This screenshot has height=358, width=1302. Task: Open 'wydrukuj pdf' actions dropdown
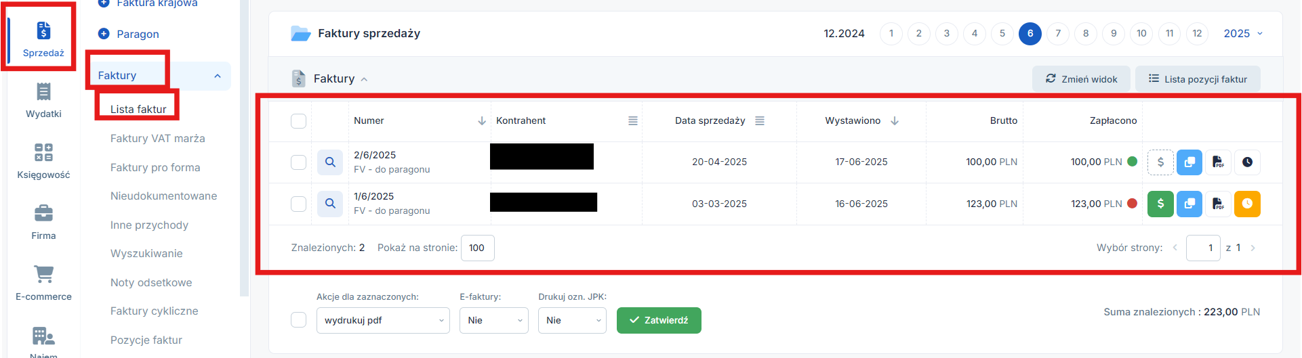tap(383, 320)
